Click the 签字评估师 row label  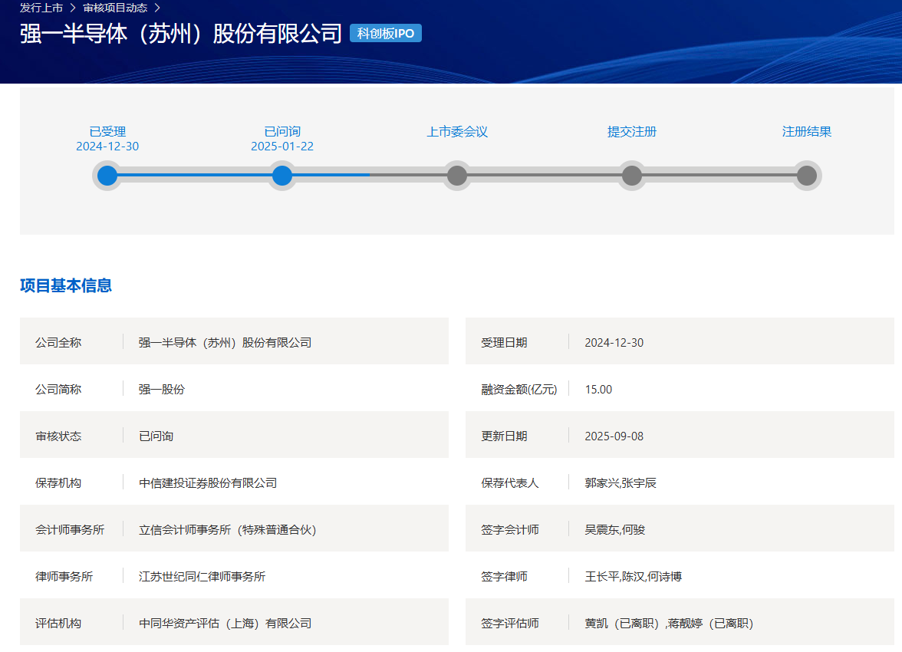point(509,623)
